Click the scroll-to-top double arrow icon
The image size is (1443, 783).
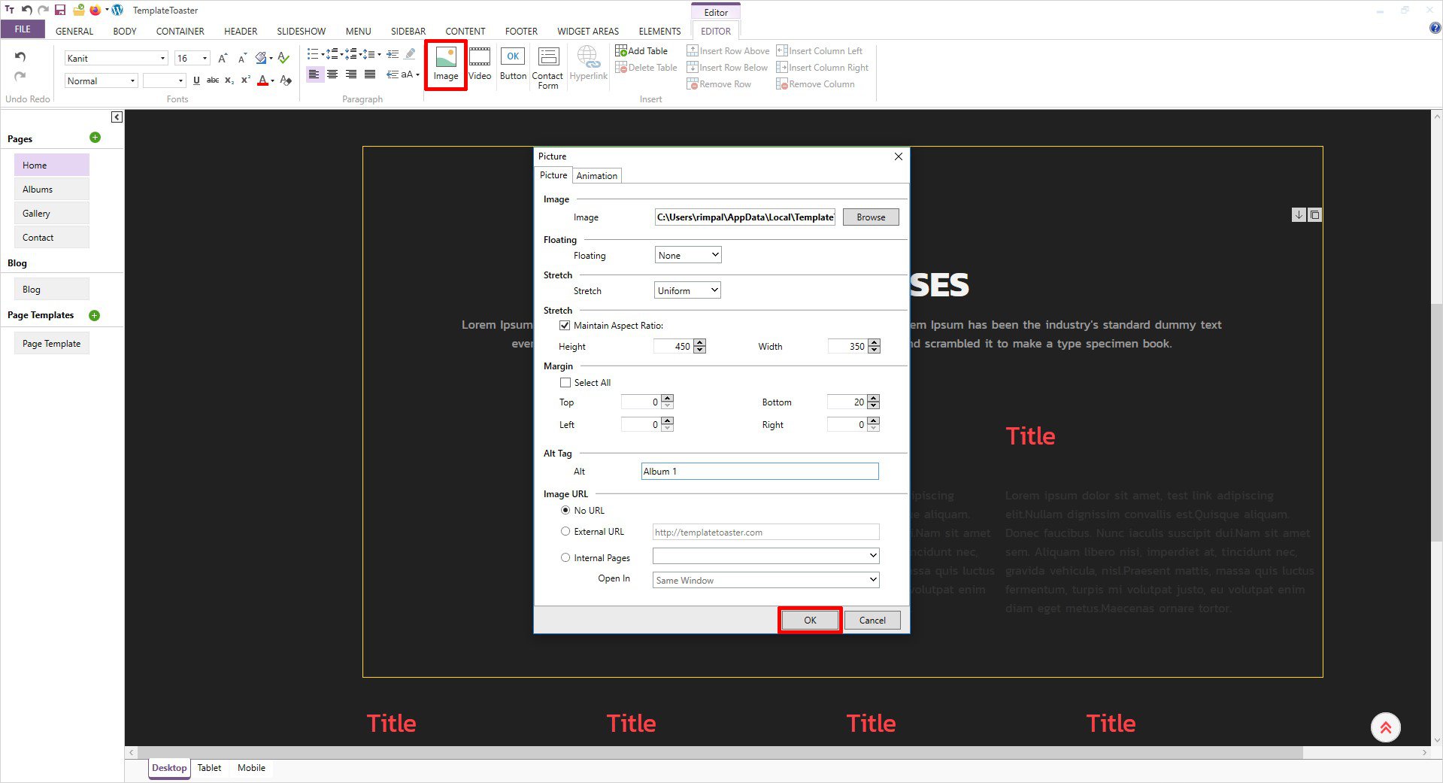(1385, 727)
